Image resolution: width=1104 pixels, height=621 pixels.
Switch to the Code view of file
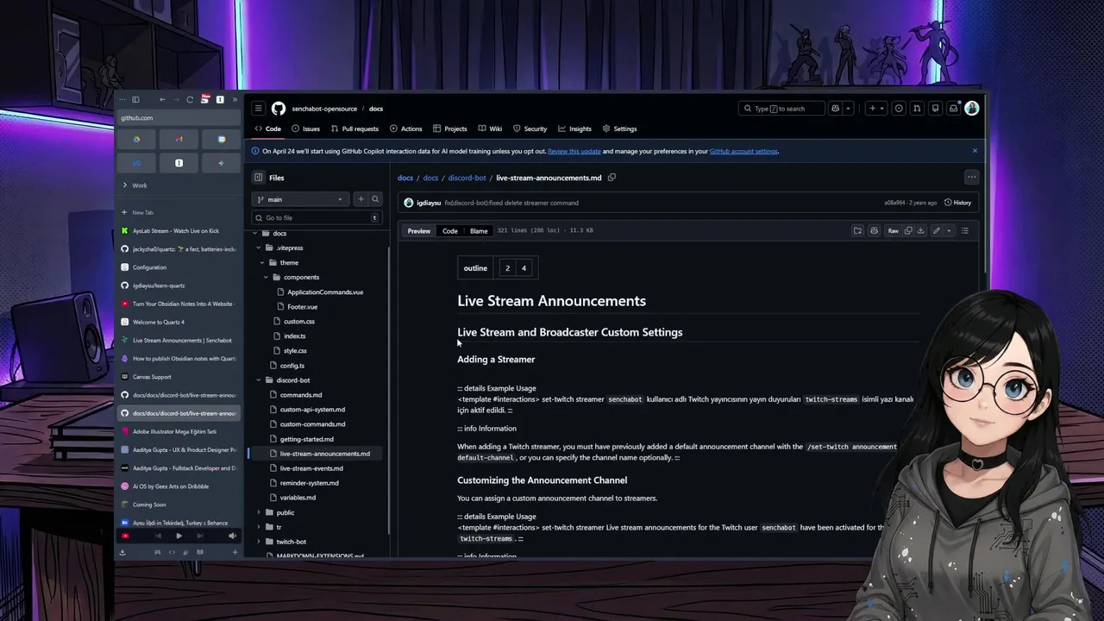point(450,231)
